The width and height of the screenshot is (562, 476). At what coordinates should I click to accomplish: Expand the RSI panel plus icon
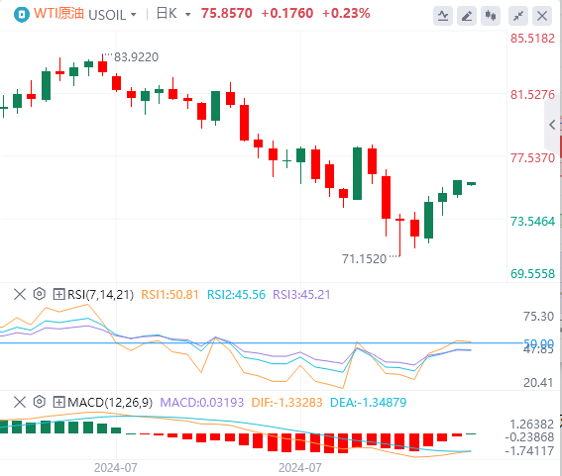(x=58, y=294)
